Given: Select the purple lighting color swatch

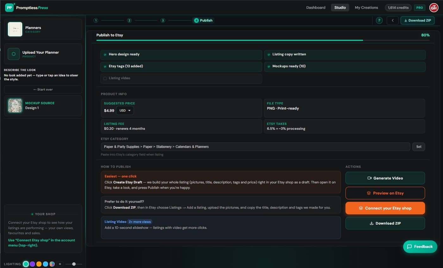Looking at the screenshot, I should click(32, 264).
